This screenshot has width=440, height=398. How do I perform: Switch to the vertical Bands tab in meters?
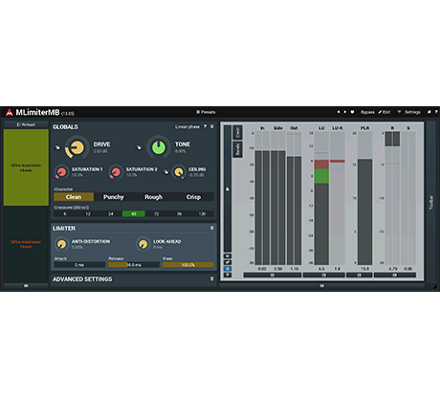[237, 149]
